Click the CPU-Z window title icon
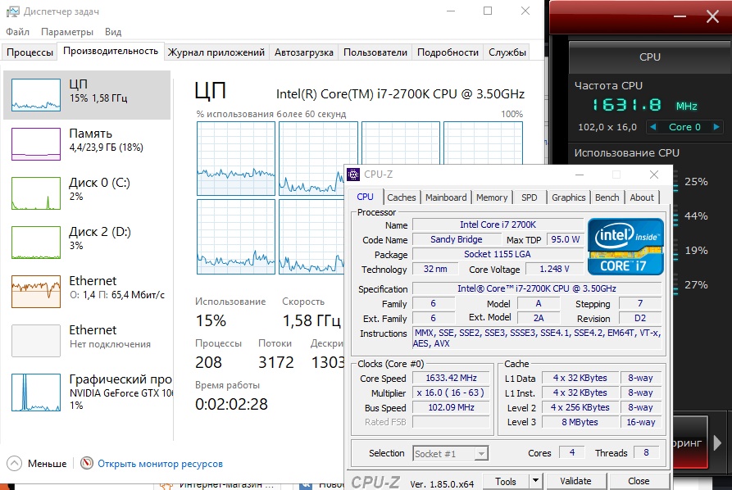Viewport: 732px width, 490px height. point(353,175)
